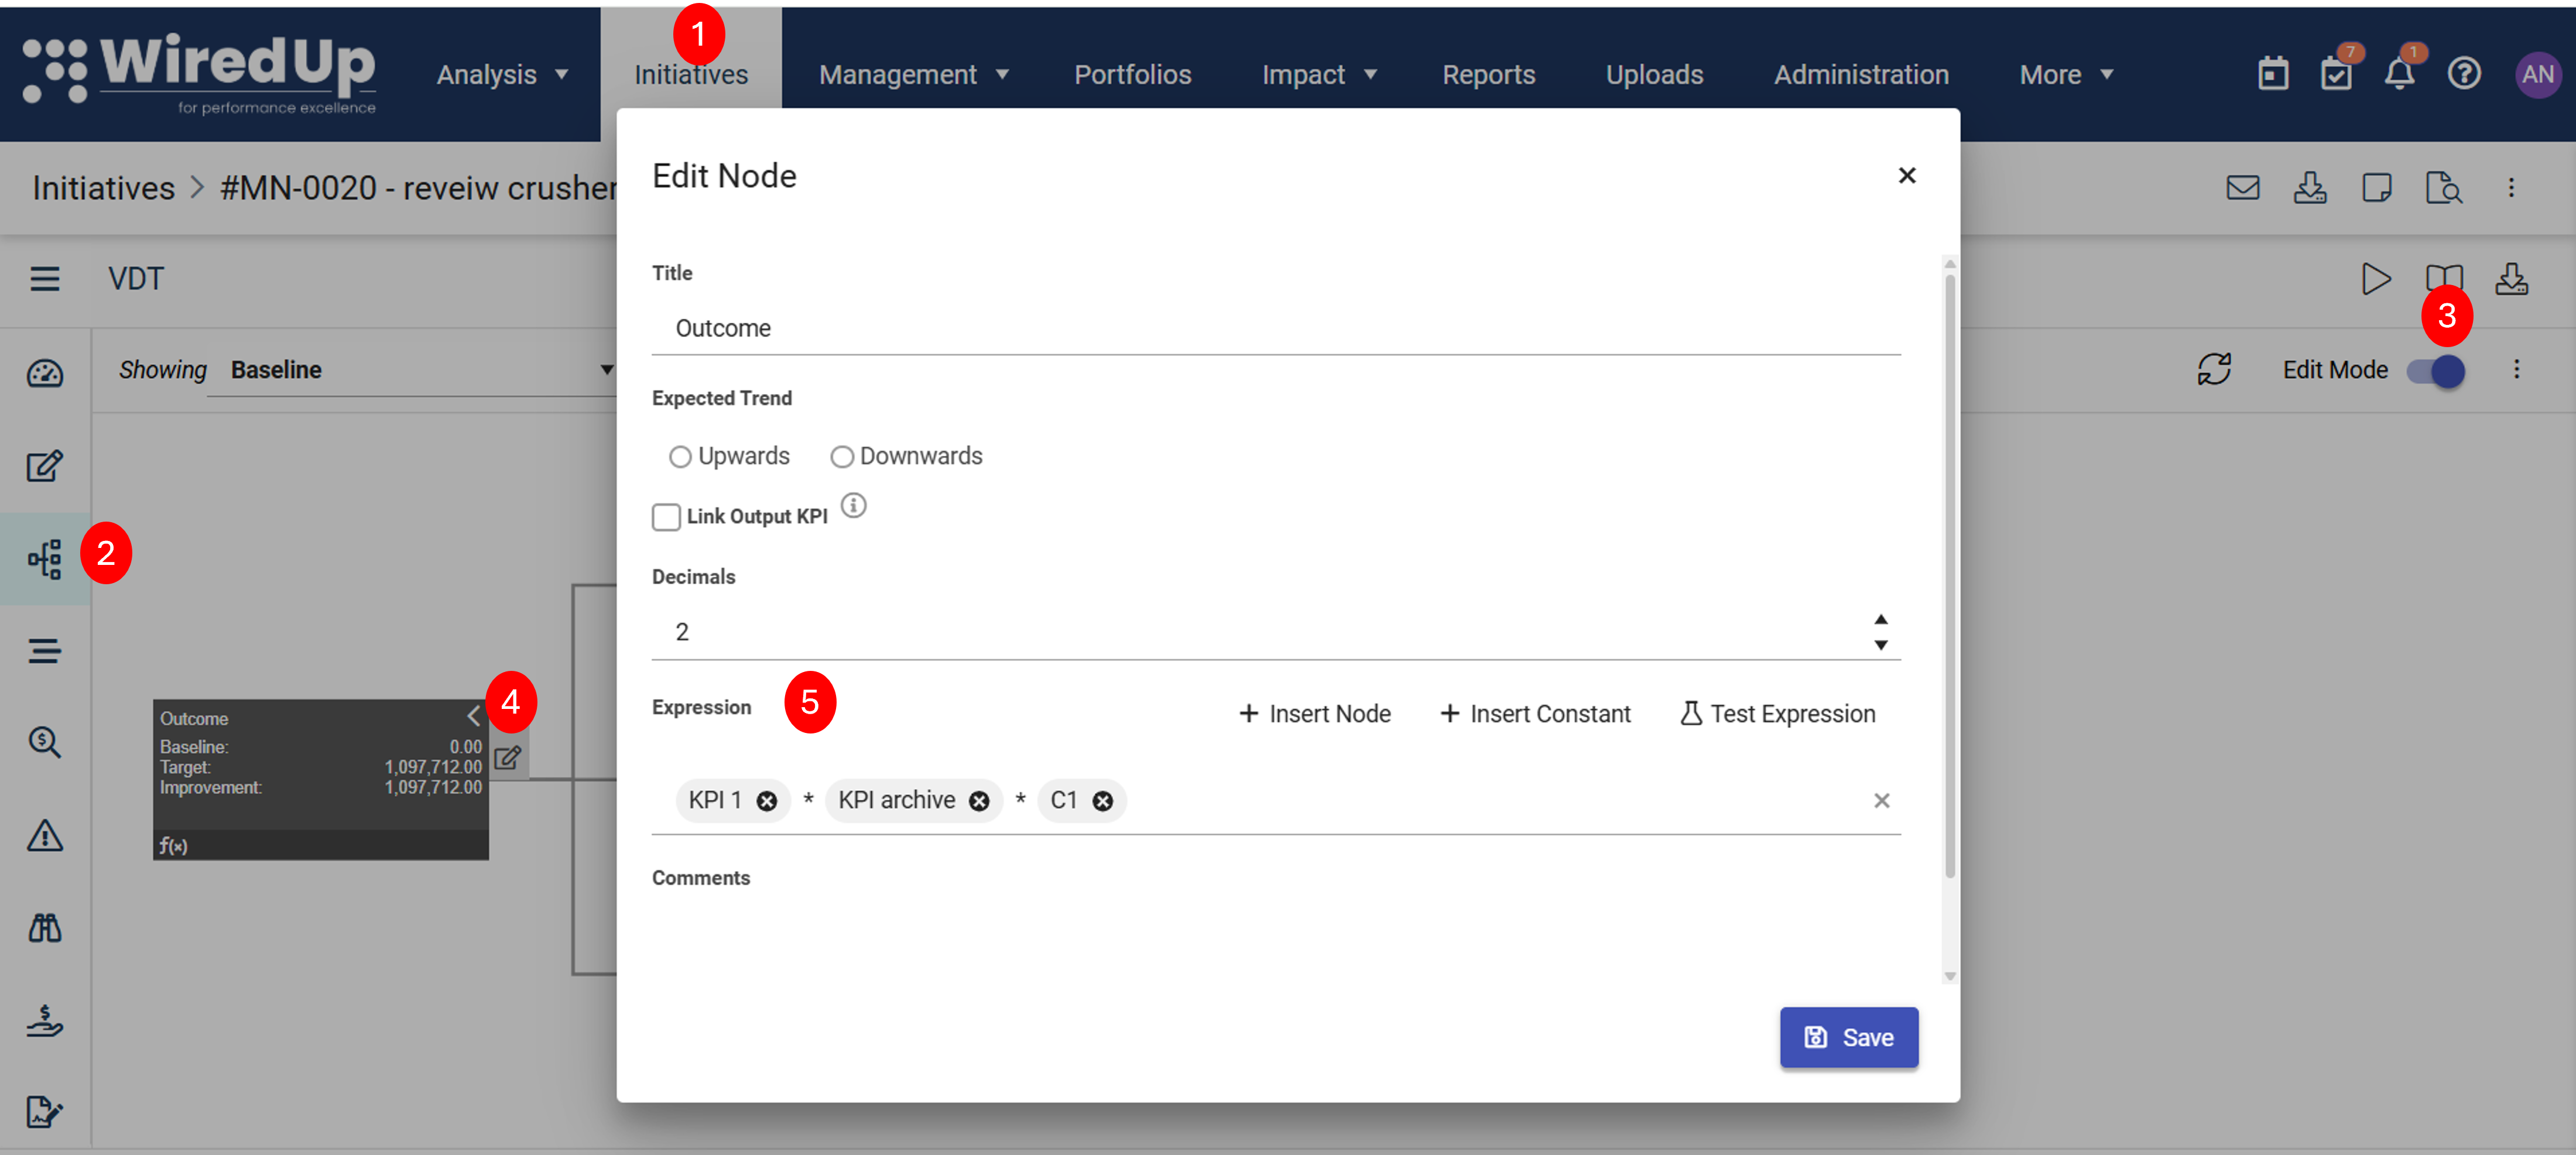Open the document sign-off sidebar icon

pyautogui.click(x=45, y=1111)
